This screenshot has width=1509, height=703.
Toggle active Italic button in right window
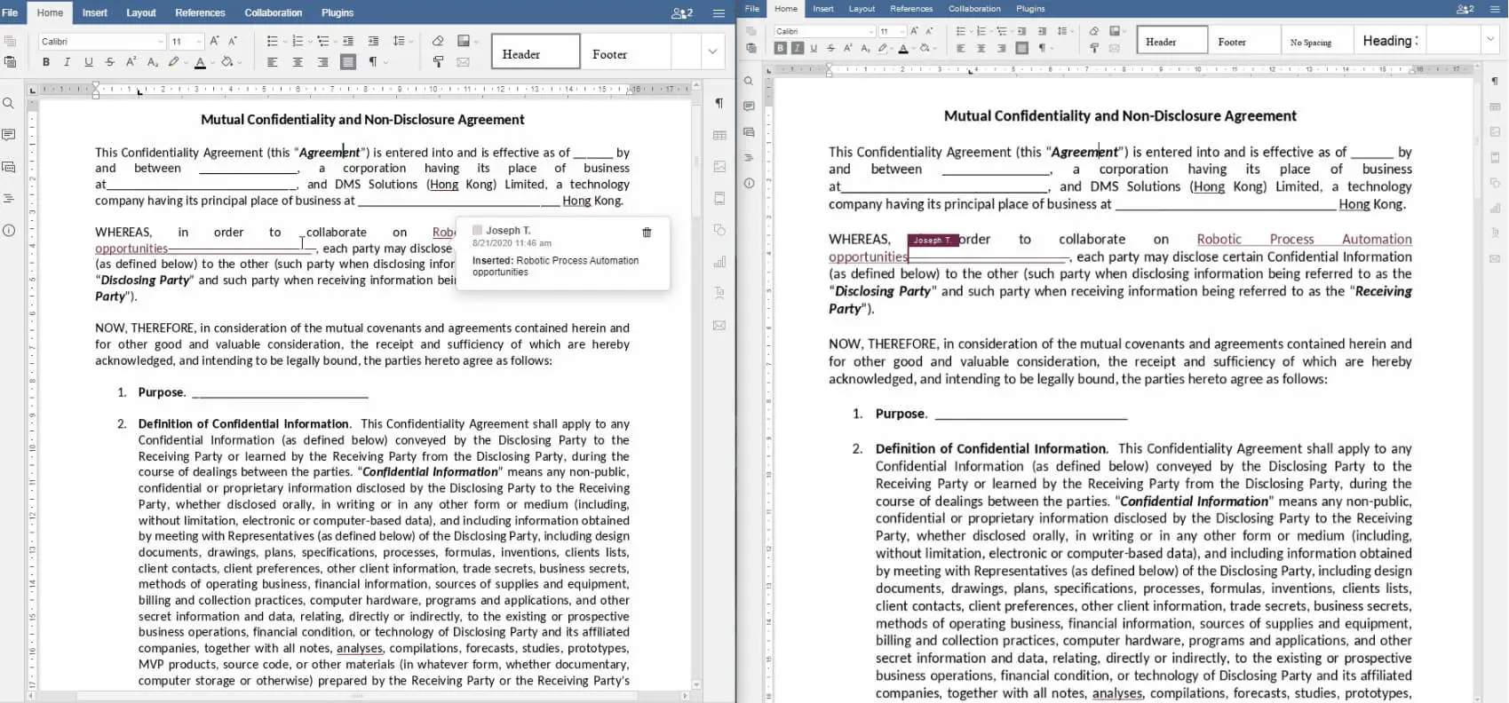point(797,48)
